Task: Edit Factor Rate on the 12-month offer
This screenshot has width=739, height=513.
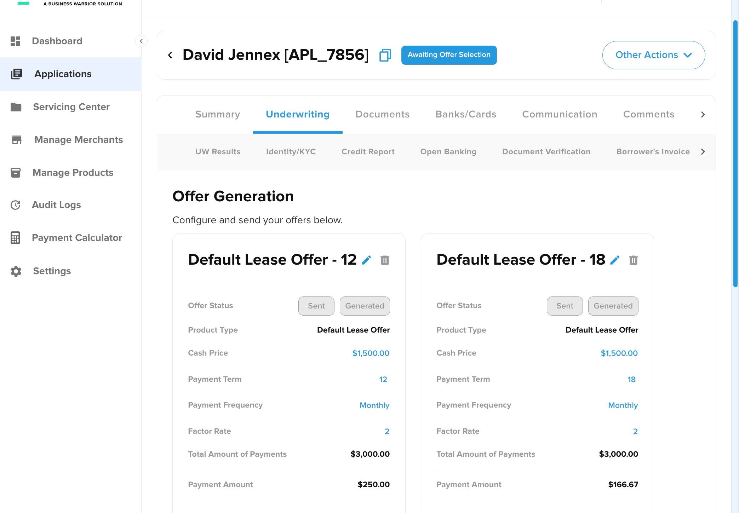Action: (387, 431)
